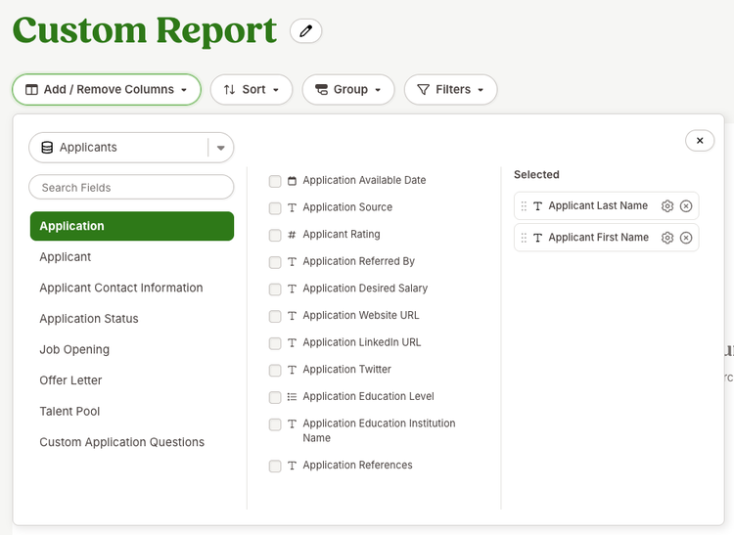734x535 pixels.
Task: Remove Applicant Last Name with its X icon
Action: coord(686,205)
